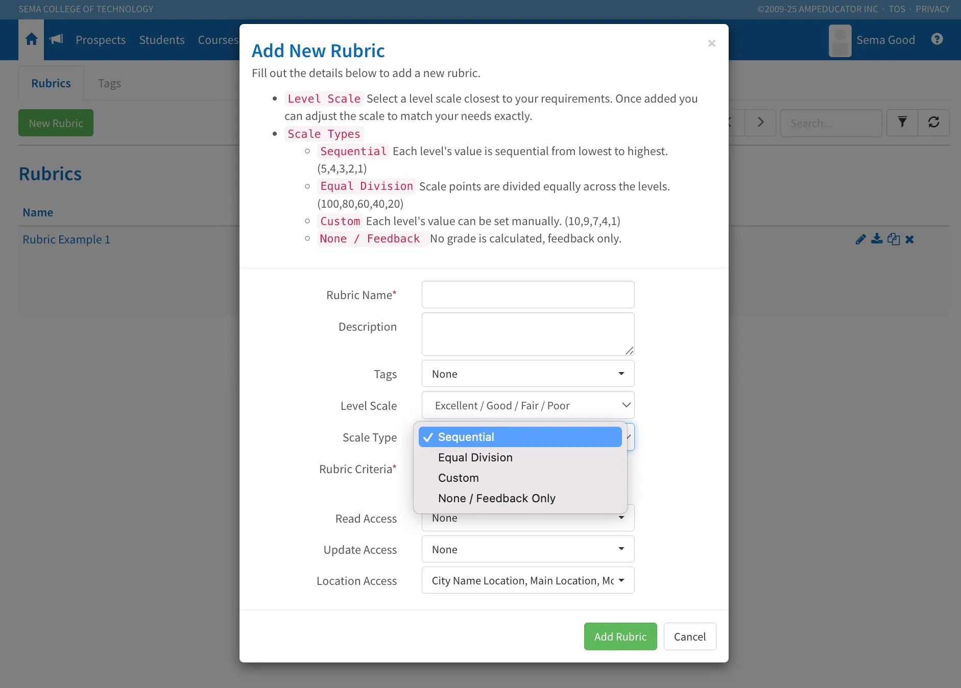Open Rubric Example 1 link
The width and height of the screenshot is (961, 688).
point(66,239)
